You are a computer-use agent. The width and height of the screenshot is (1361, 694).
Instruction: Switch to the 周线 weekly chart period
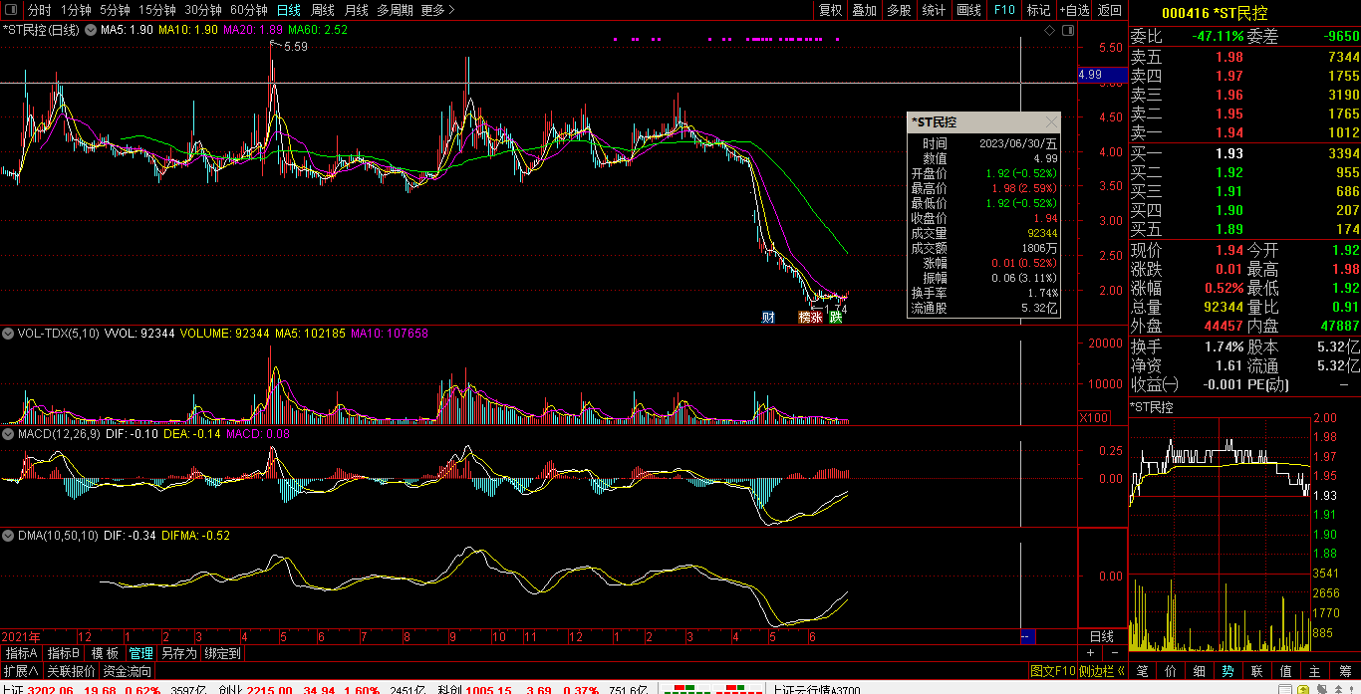click(323, 10)
